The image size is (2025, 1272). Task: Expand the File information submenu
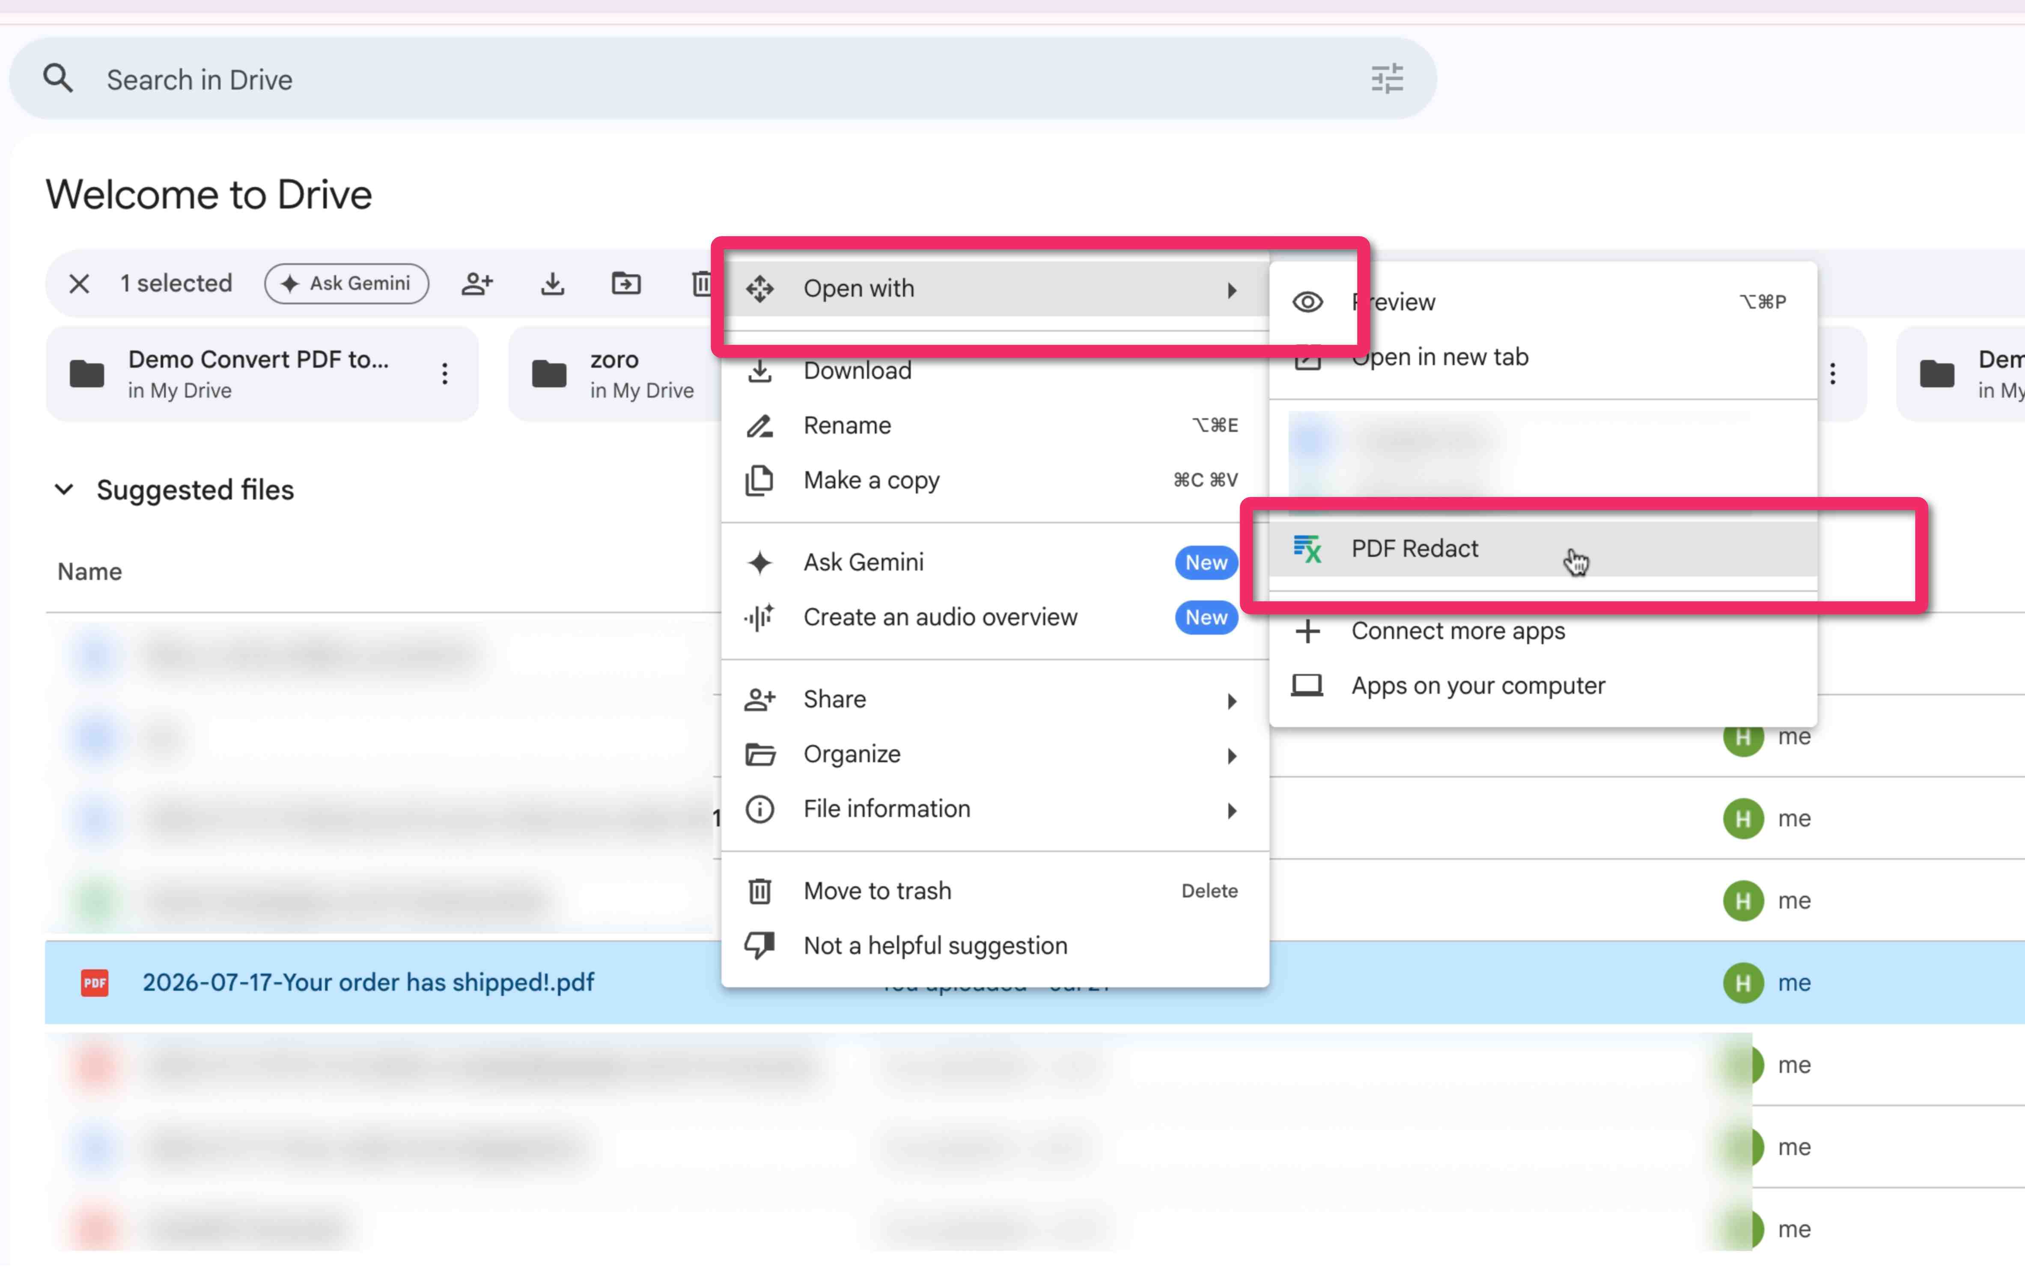coord(995,809)
